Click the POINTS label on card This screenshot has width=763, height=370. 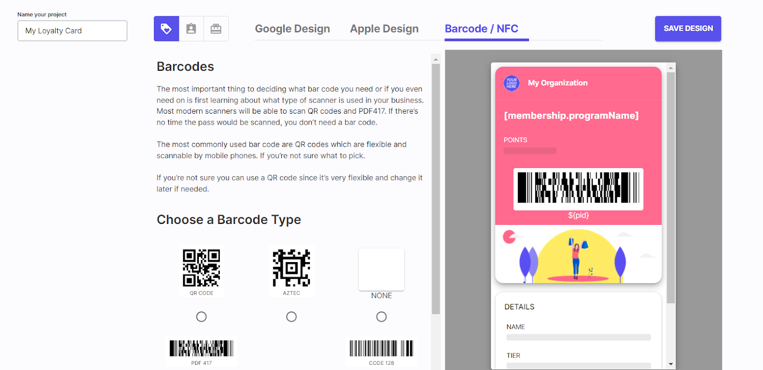point(516,140)
